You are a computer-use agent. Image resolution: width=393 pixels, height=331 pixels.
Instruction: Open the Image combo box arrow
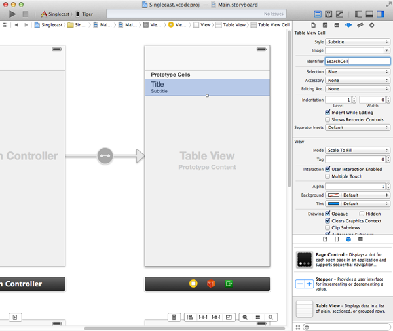click(x=387, y=50)
